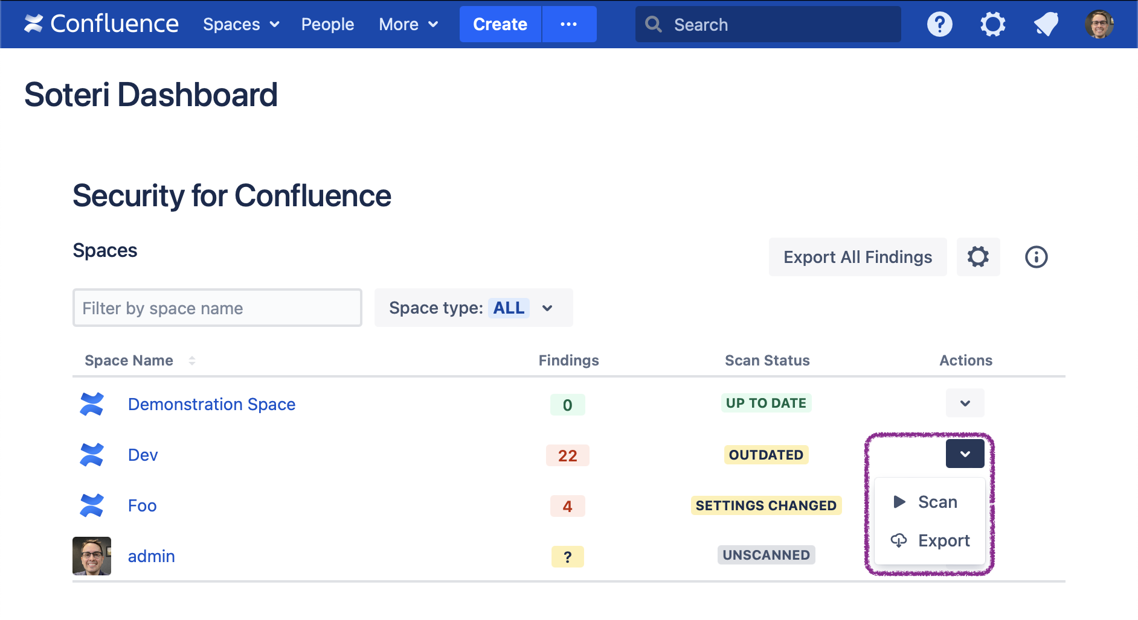Click the info circle icon
This screenshot has height=620, width=1138.
pyautogui.click(x=1036, y=257)
